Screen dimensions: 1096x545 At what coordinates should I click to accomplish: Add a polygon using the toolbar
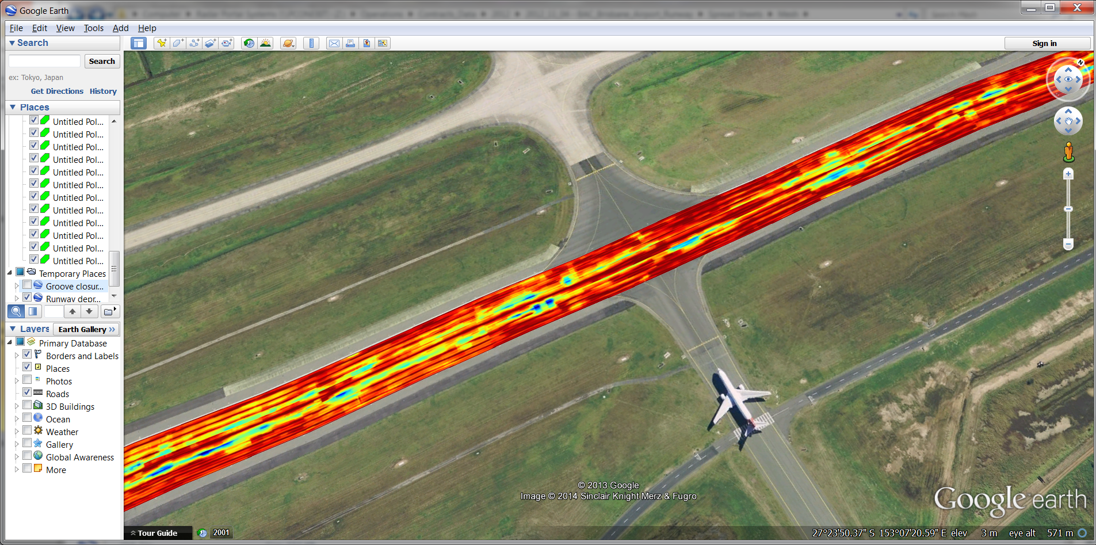[x=178, y=43]
